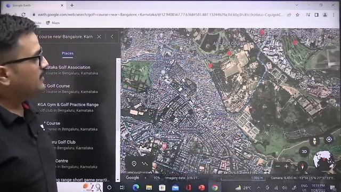Click the red pin by ASC Golf Course

[229, 53]
